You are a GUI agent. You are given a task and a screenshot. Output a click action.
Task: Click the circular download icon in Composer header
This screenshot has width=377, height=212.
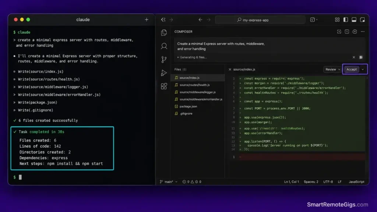[355, 32]
